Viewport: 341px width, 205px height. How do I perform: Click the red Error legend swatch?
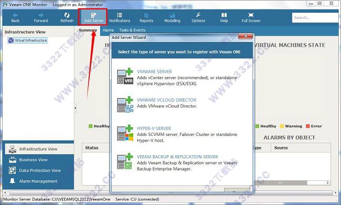pos(308,126)
